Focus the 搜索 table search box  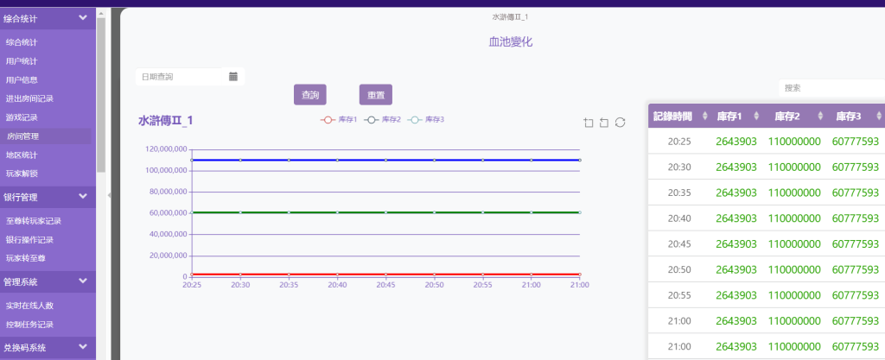point(832,88)
